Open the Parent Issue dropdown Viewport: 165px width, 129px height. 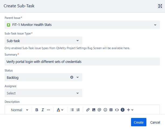pyautogui.click(x=82, y=25)
